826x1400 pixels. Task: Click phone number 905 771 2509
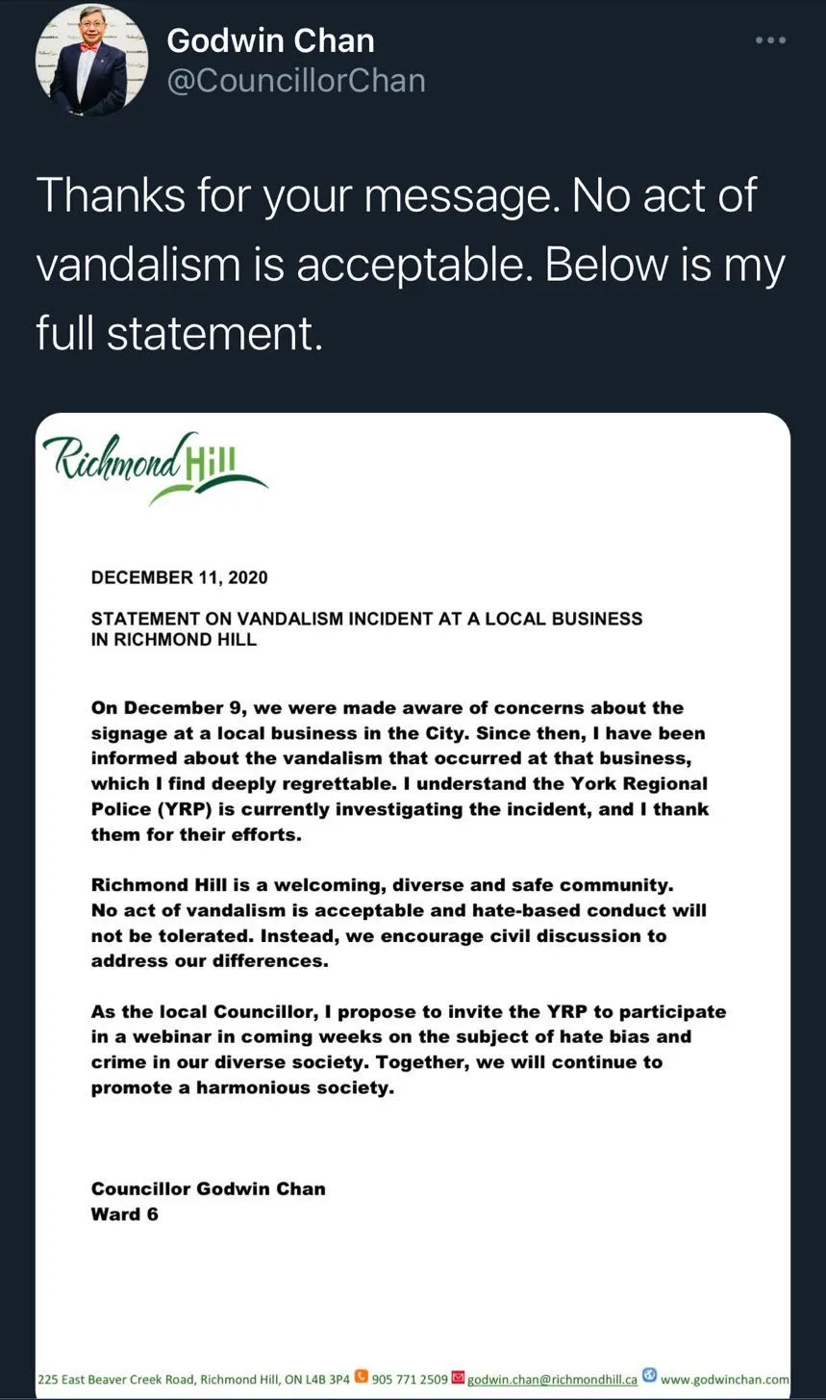tap(410, 1379)
